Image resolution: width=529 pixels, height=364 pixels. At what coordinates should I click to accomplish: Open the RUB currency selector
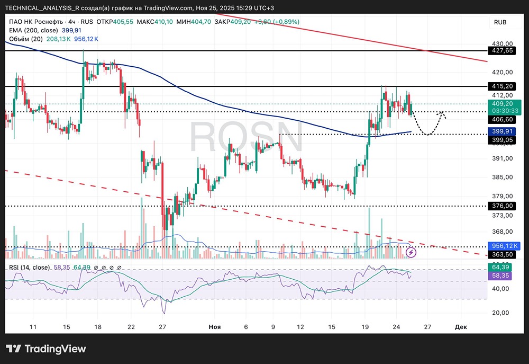[x=500, y=22]
